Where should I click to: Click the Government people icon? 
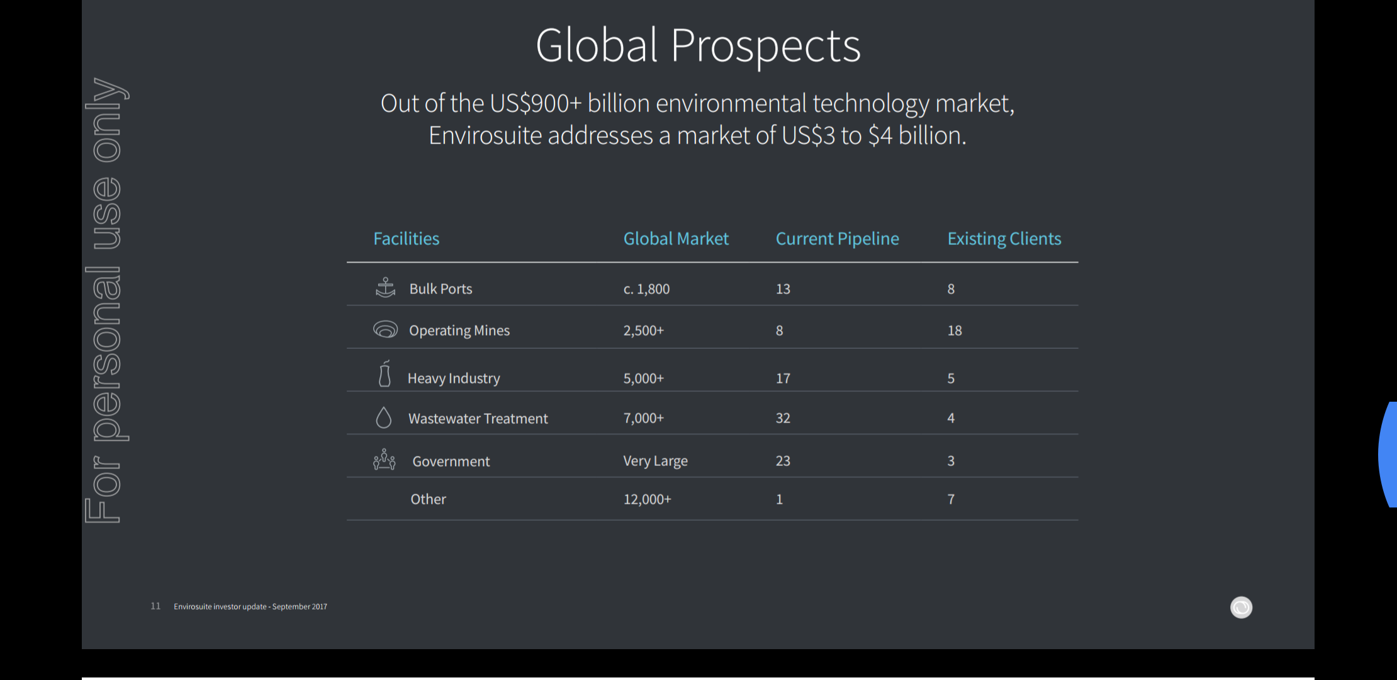(x=384, y=460)
